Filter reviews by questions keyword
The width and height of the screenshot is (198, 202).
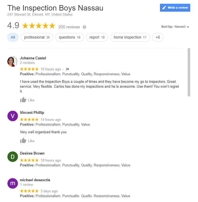[x=70, y=37]
